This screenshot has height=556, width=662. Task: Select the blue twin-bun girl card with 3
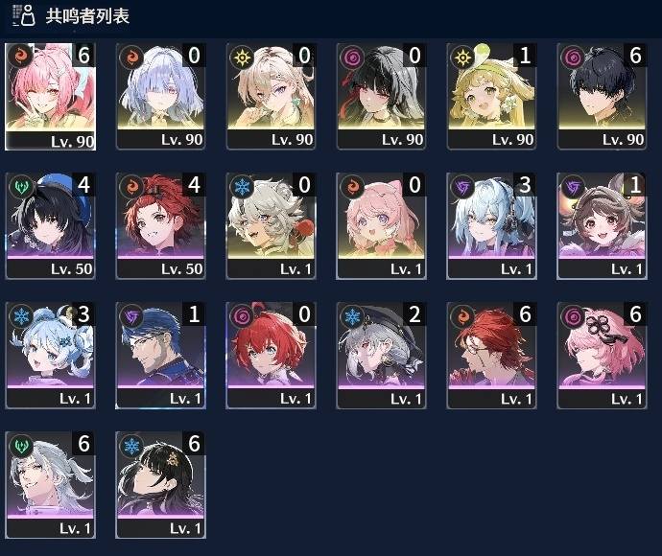pos(50,356)
